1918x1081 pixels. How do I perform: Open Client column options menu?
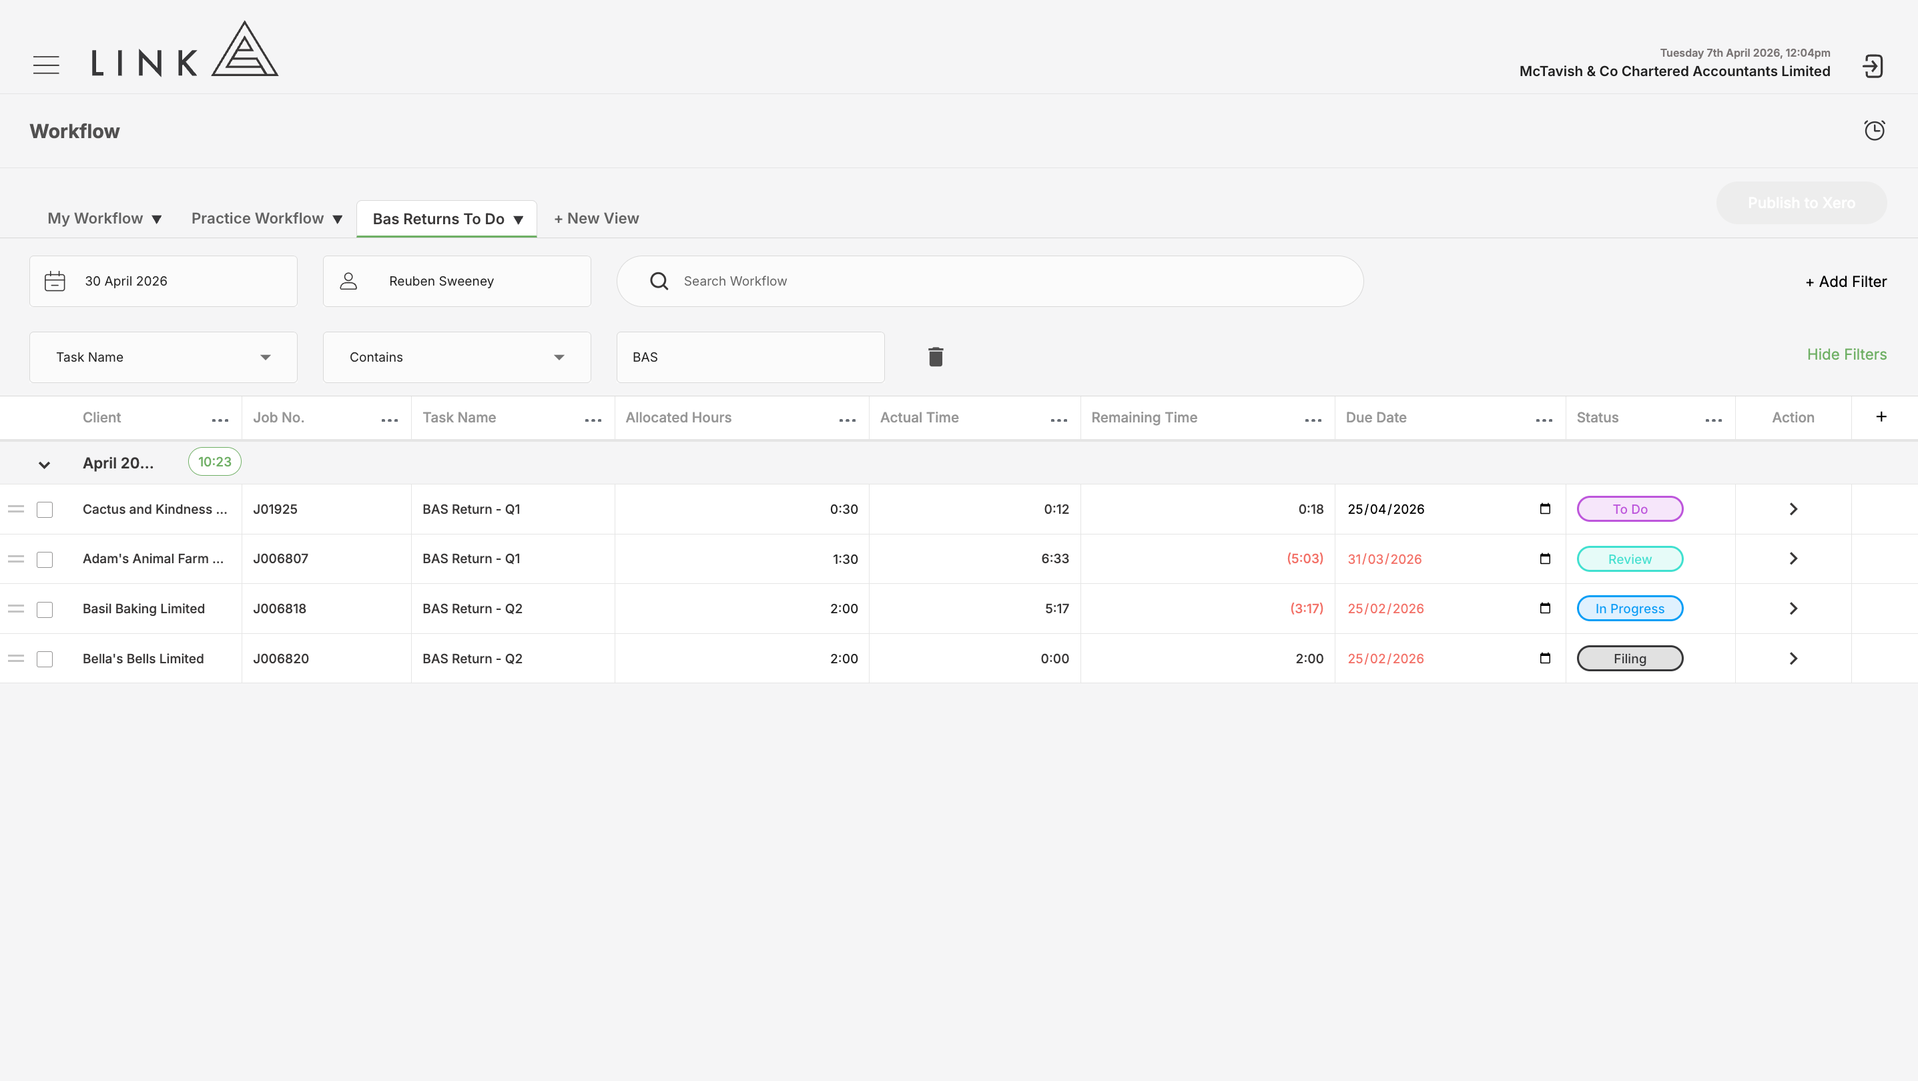point(220,420)
